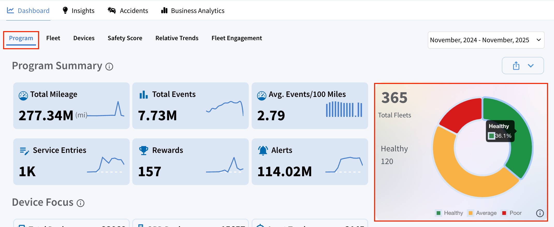Toggle Average legend item in chart
The image size is (554, 227).
point(483,213)
